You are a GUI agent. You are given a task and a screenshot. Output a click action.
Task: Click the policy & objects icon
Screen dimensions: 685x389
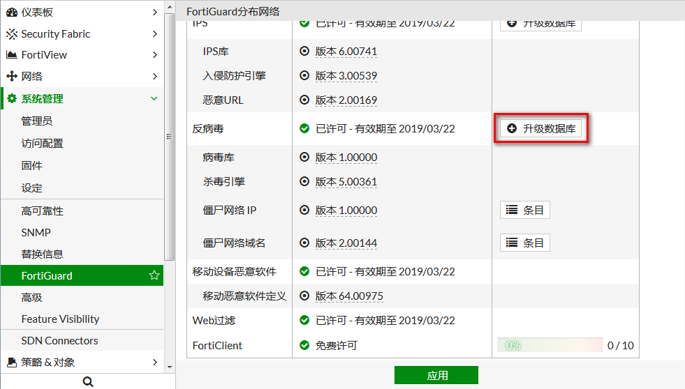(x=12, y=363)
